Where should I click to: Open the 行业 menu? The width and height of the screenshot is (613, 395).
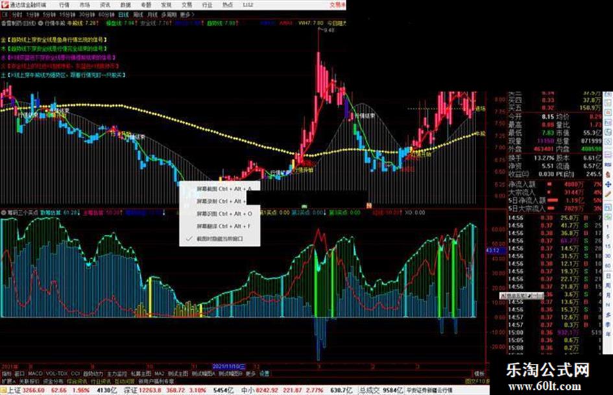click(x=207, y=5)
